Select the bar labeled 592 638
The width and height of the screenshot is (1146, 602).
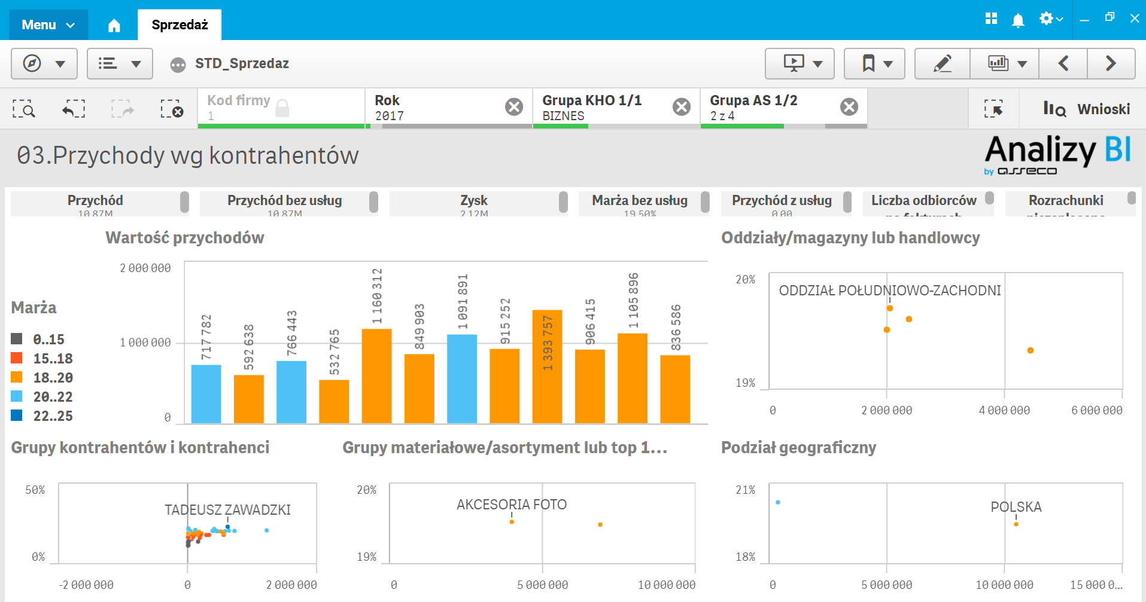point(249,399)
